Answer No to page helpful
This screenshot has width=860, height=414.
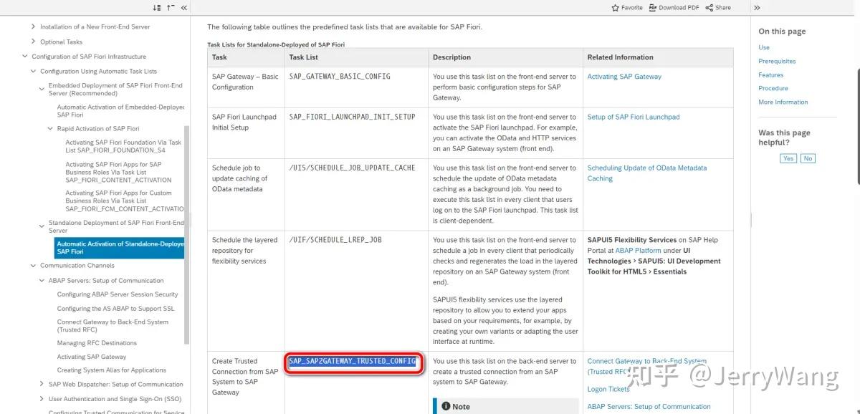pos(808,158)
